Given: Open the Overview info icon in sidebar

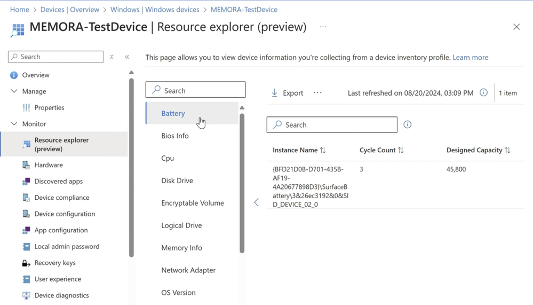Looking at the screenshot, I should [x=14, y=75].
